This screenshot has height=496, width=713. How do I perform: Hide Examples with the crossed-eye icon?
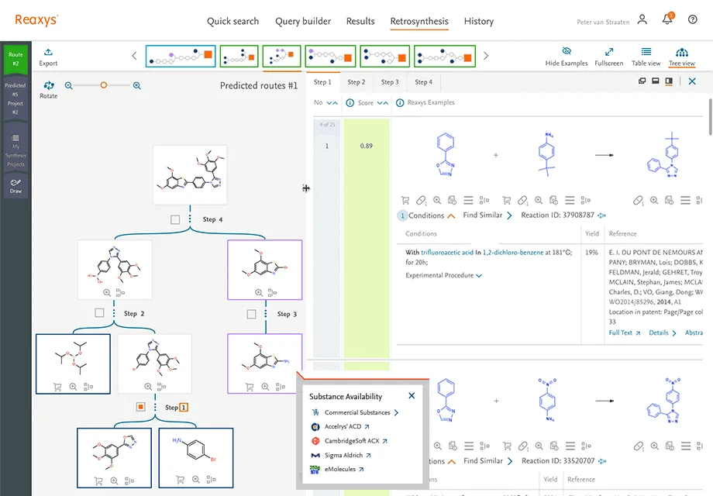[566, 51]
